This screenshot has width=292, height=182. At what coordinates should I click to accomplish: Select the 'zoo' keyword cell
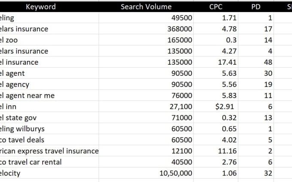click(49, 40)
